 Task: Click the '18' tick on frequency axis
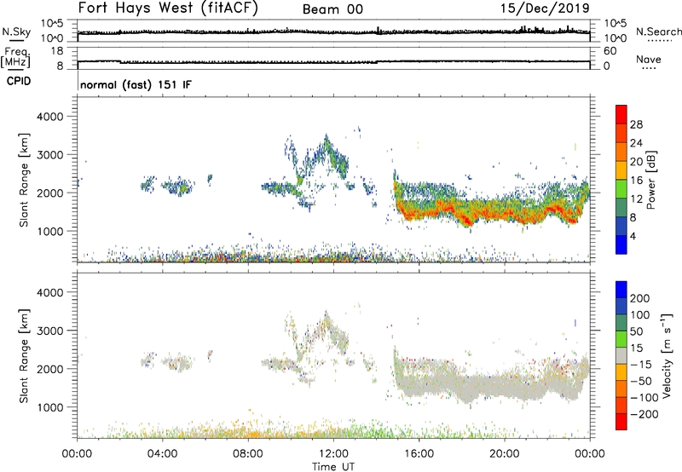[x=57, y=51]
